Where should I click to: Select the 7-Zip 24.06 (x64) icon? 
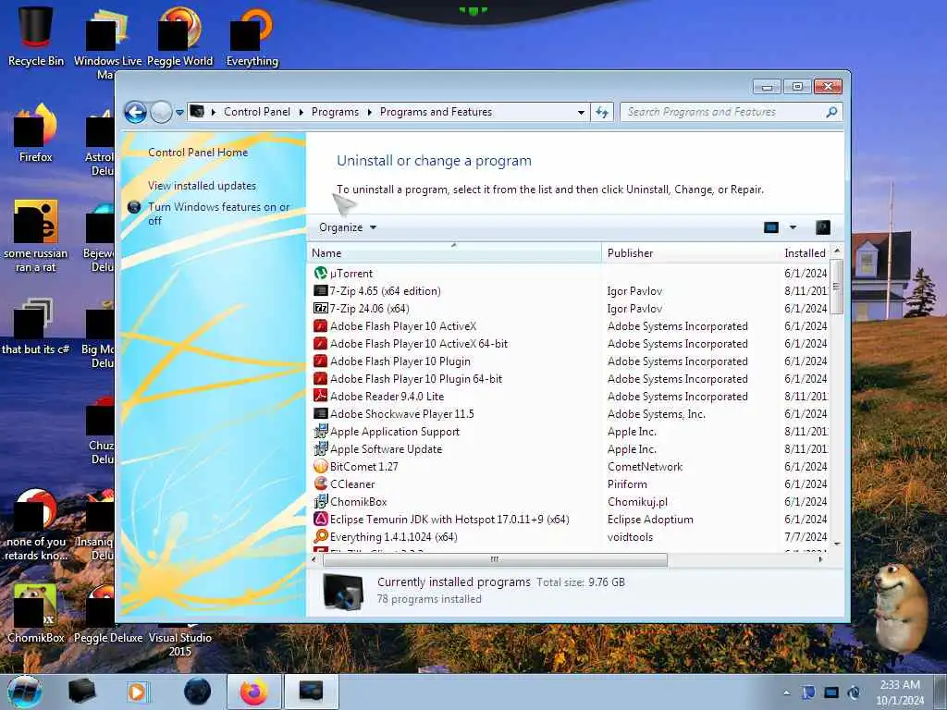click(321, 309)
